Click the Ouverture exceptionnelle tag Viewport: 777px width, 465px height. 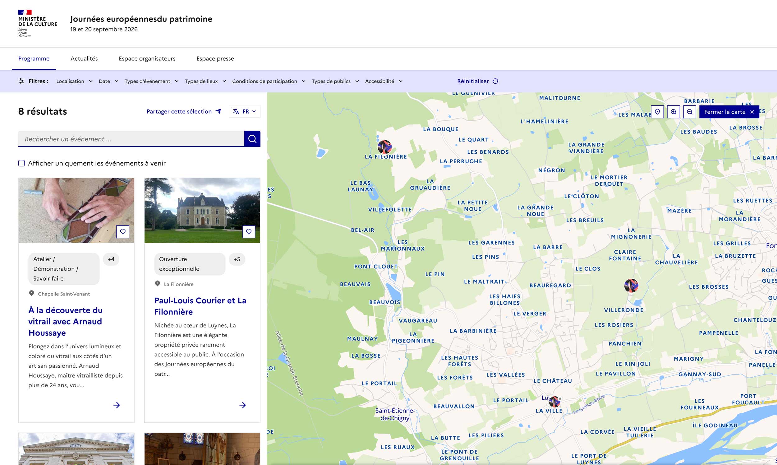pyautogui.click(x=190, y=264)
